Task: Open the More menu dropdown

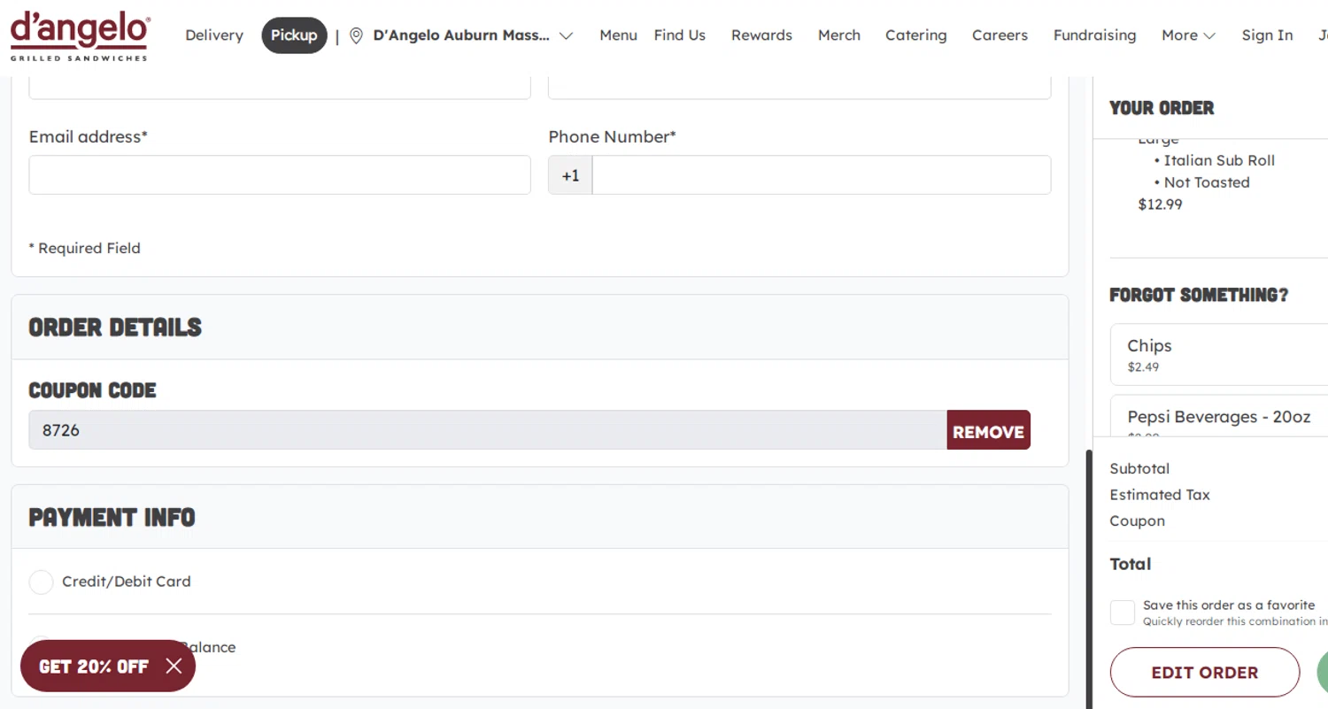Action: [1188, 35]
